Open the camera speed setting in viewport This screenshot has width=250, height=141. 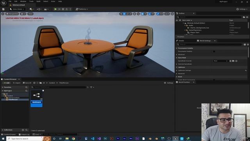[x=167, y=14]
